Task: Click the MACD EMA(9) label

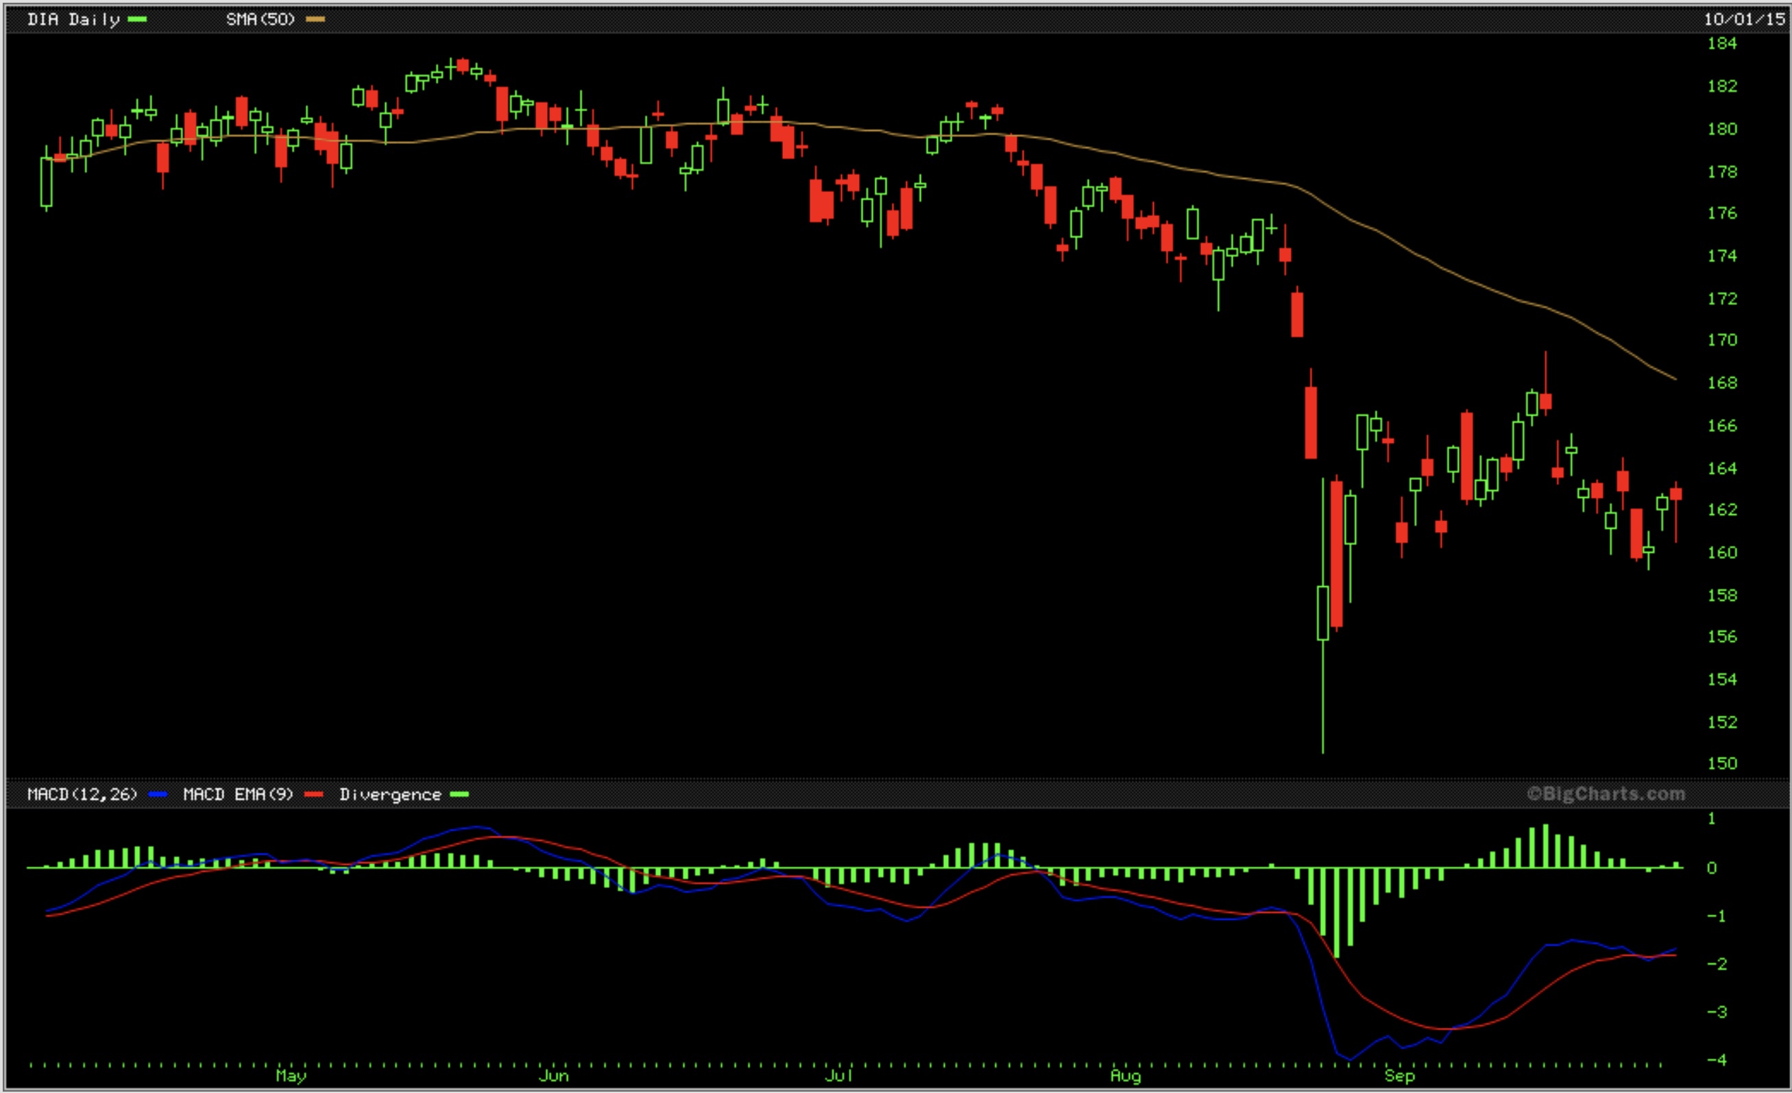Action: [238, 794]
